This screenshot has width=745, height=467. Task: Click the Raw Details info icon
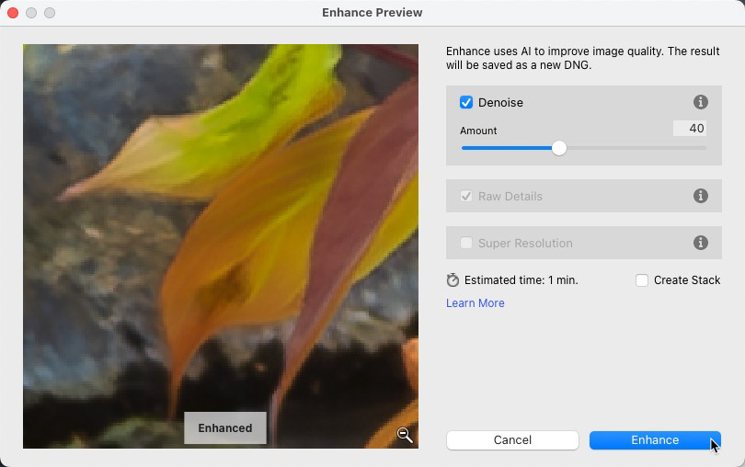click(700, 196)
